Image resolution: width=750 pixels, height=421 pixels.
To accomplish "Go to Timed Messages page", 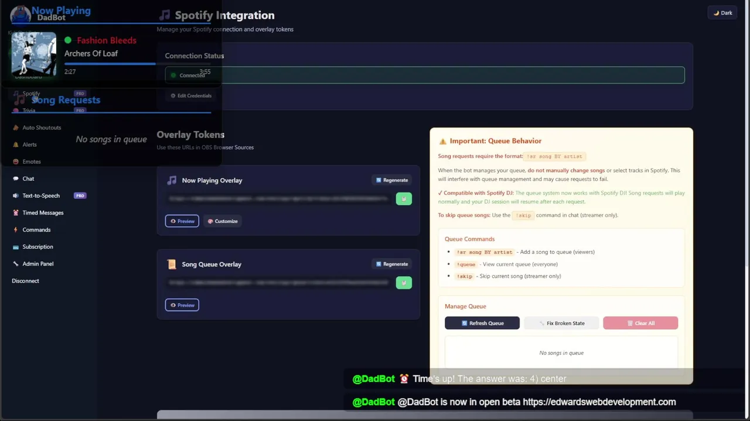I will pos(43,212).
